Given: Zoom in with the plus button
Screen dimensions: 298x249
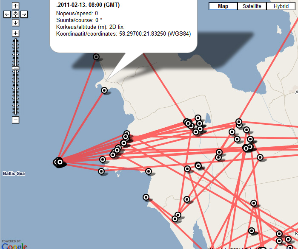Looking at the screenshot, I should coord(15,33).
